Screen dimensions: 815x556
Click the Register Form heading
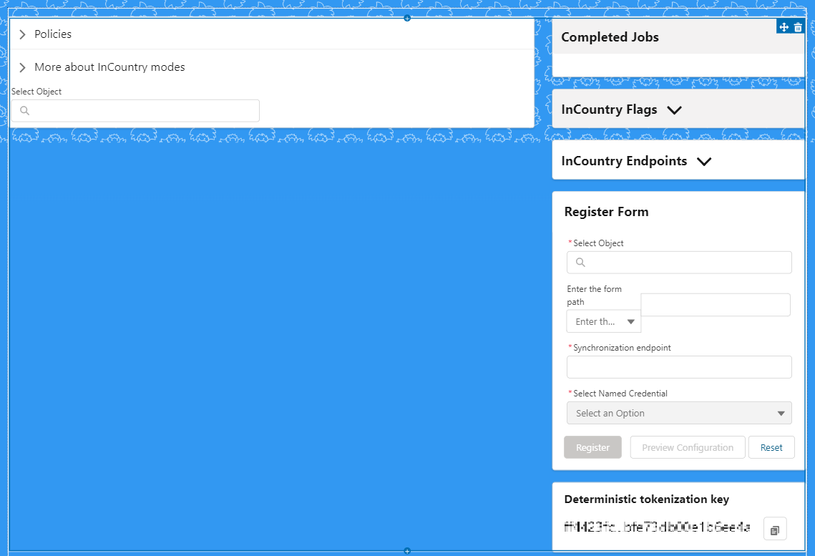click(x=606, y=212)
